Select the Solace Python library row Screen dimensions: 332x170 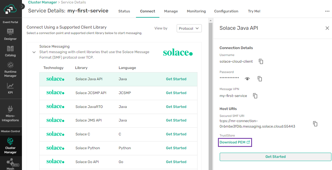tap(118, 148)
